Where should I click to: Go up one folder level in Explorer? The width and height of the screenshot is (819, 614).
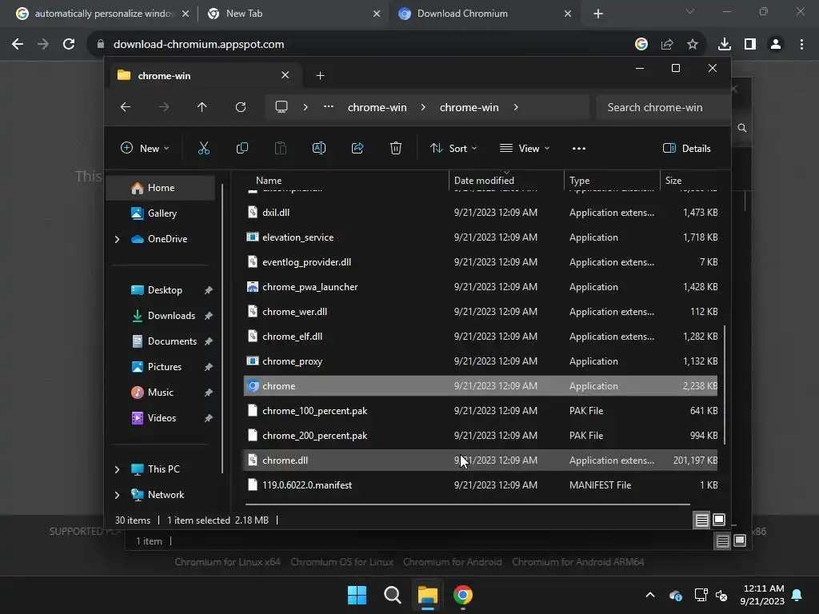coord(202,107)
